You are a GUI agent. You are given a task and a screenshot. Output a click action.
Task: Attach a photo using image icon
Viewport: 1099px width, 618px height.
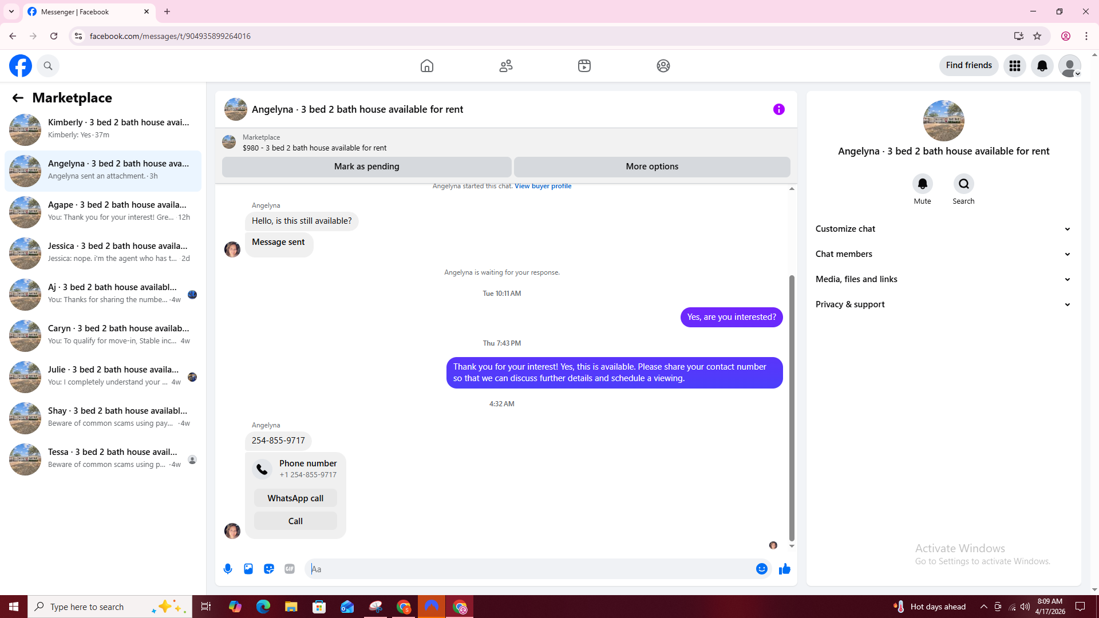click(248, 569)
